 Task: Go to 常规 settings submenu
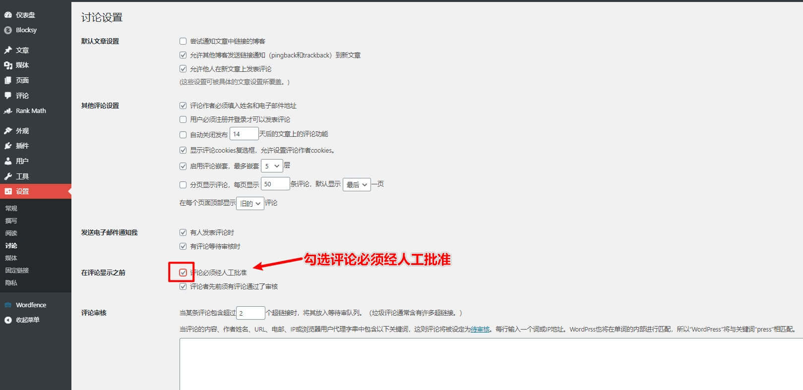11,208
